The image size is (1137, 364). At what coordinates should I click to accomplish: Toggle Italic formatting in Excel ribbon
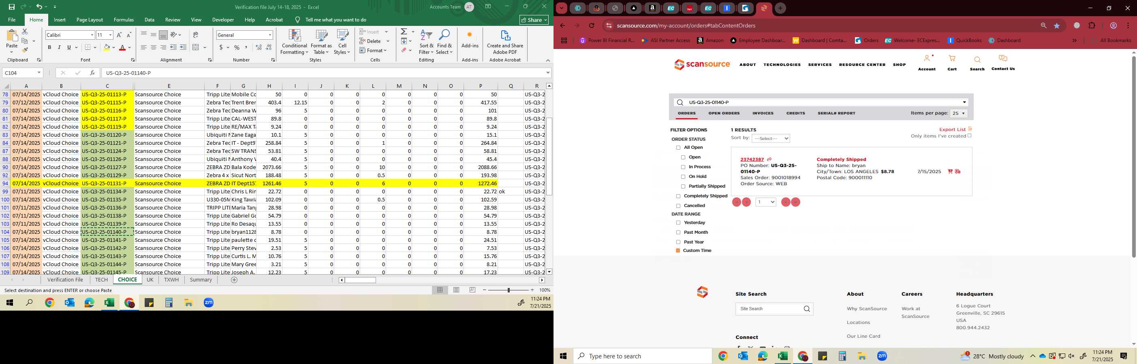pos(59,47)
